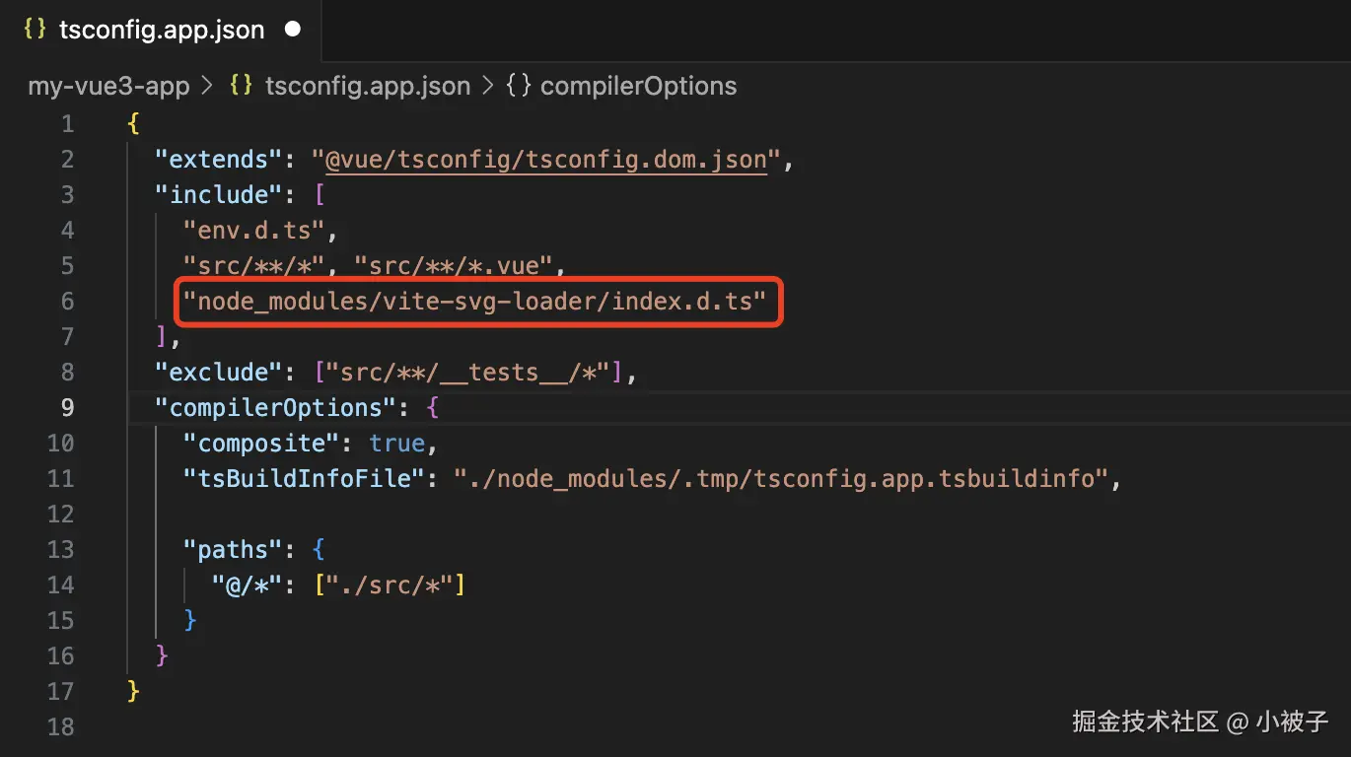The image size is (1351, 757).
Task: Click the unsaved changes dot on the tab
Action: tap(292, 30)
